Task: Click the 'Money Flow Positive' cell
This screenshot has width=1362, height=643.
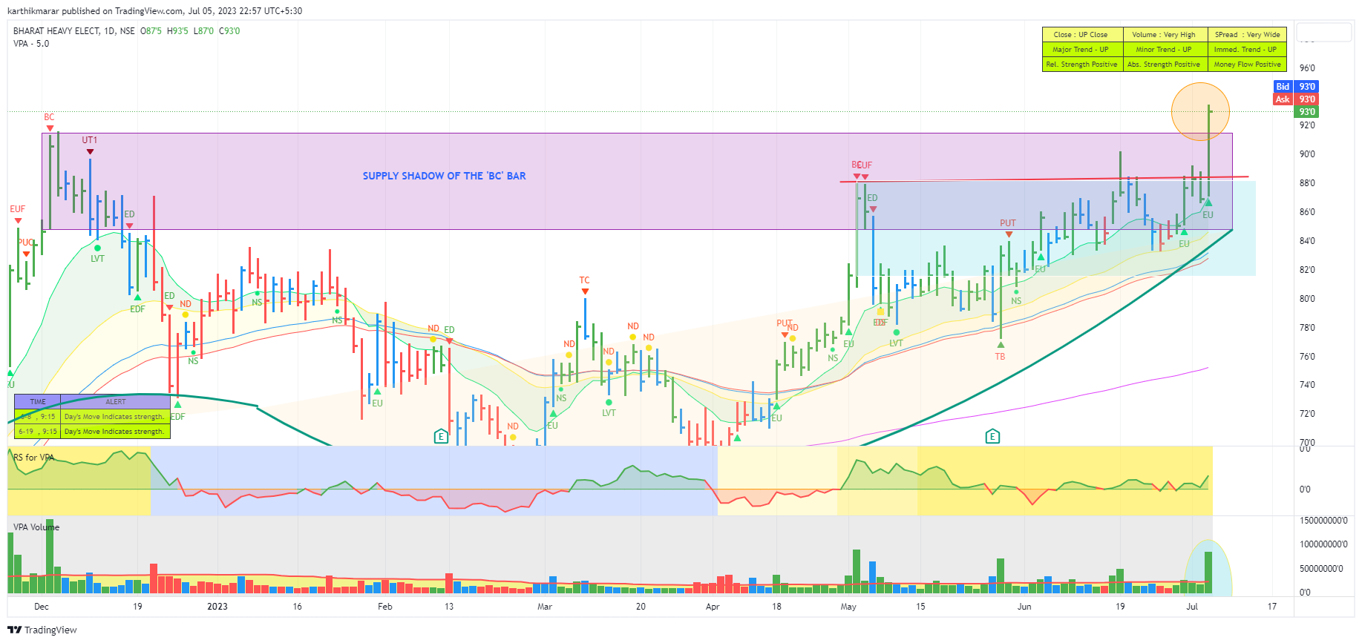Action: (1246, 65)
